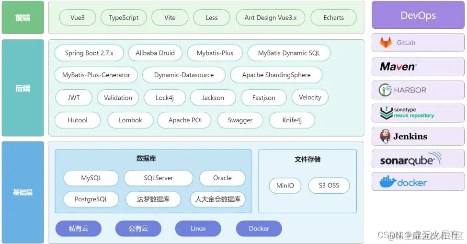The height and width of the screenshot is (244, 467).
Task: Click the 文件存储 section title
Action: pos(308,159)
